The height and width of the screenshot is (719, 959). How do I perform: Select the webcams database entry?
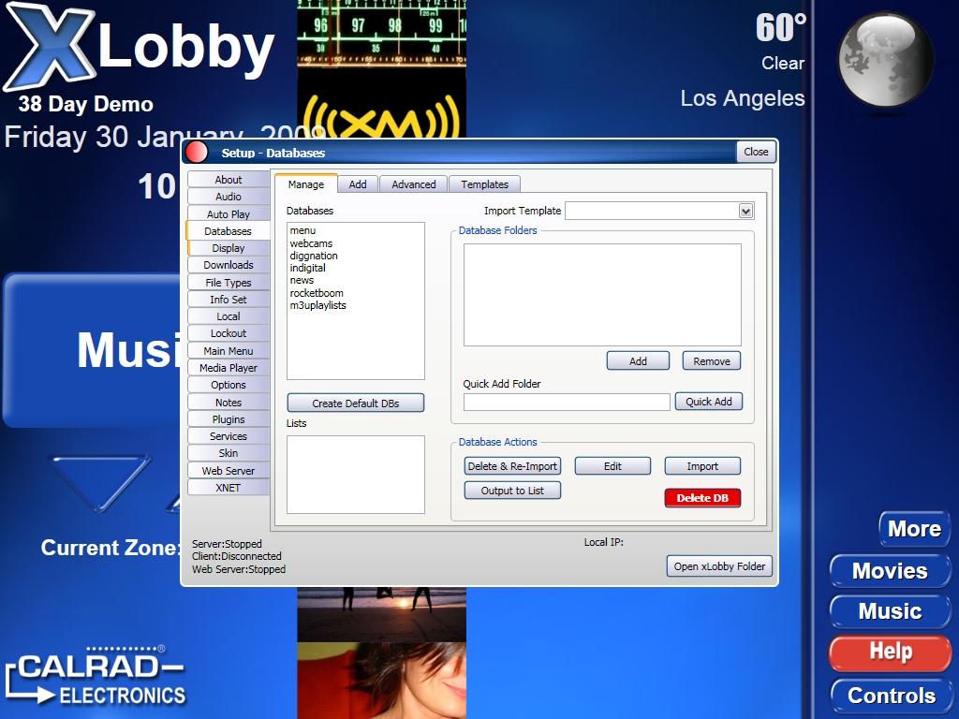pos(311,243)
